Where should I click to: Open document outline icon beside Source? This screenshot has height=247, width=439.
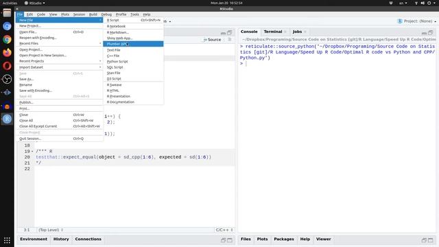click(x=230, y=40)
